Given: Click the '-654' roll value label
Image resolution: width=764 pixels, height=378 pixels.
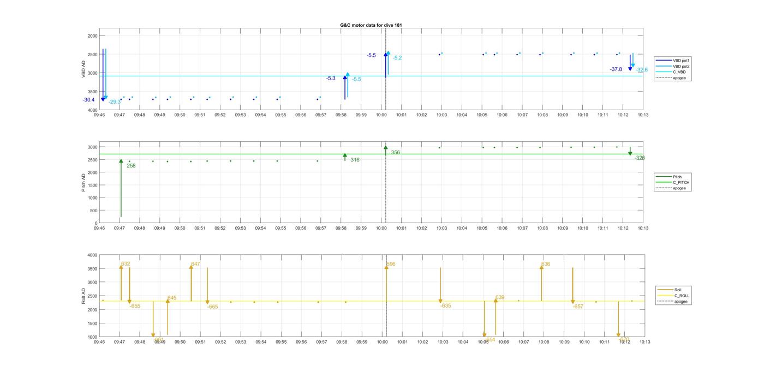Looking at the screenshot, I should coord(490,339).
